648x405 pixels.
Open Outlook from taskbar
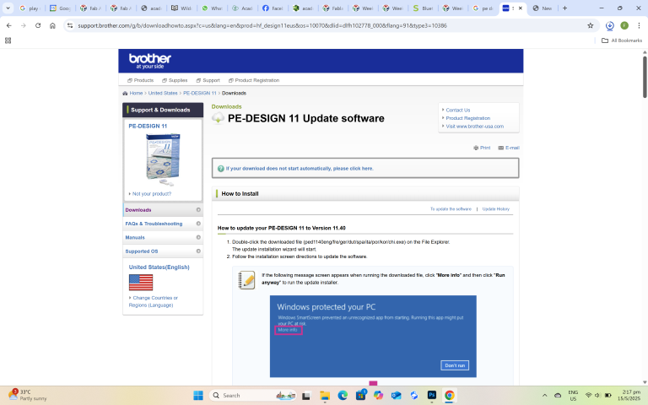[x=397, y=396]
